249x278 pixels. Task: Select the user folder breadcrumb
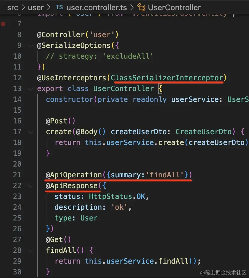(36, 7)
